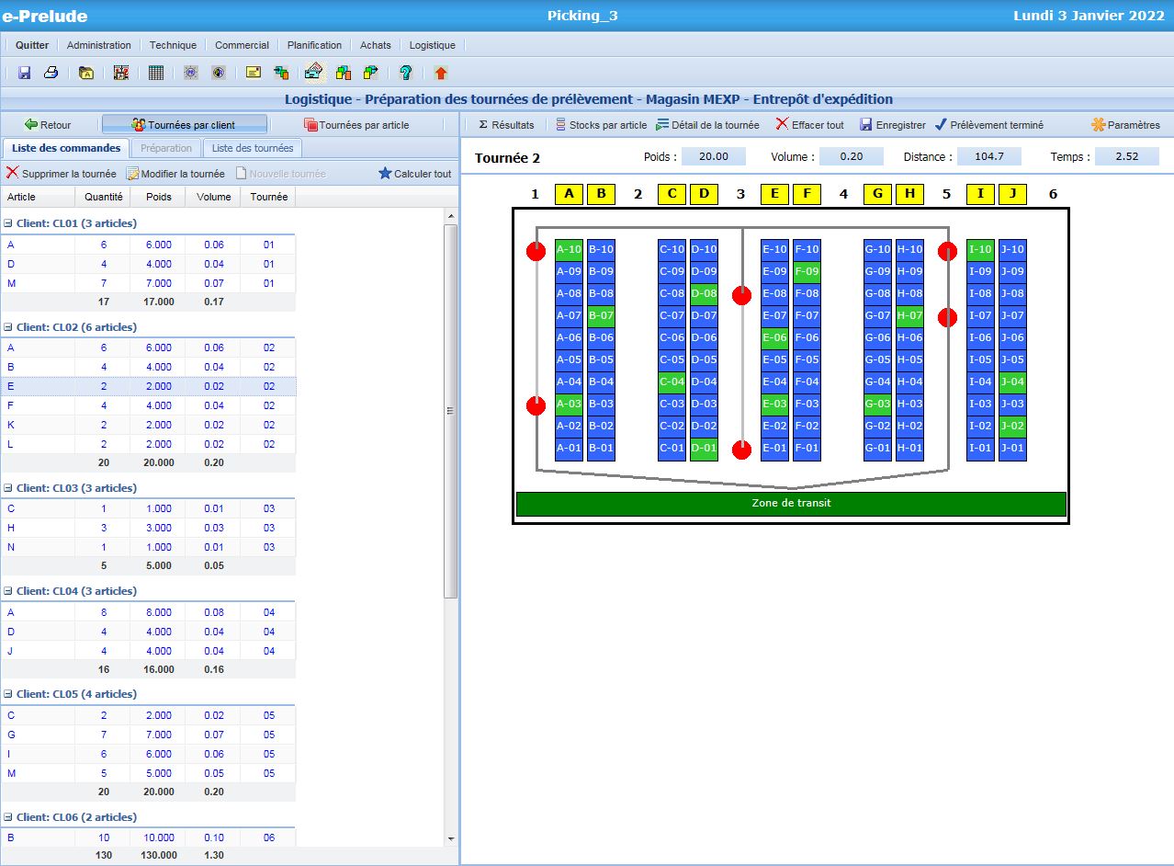Click green storage location F-09

(807, 271)
